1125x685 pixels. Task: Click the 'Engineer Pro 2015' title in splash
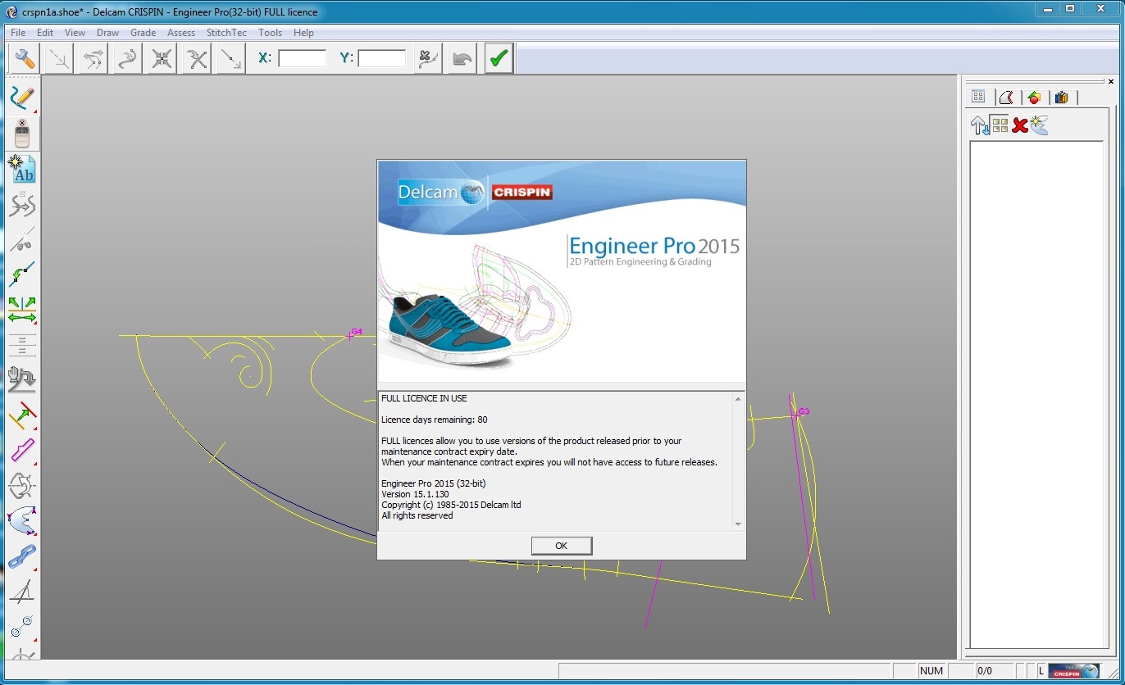(x=654, y=246)
